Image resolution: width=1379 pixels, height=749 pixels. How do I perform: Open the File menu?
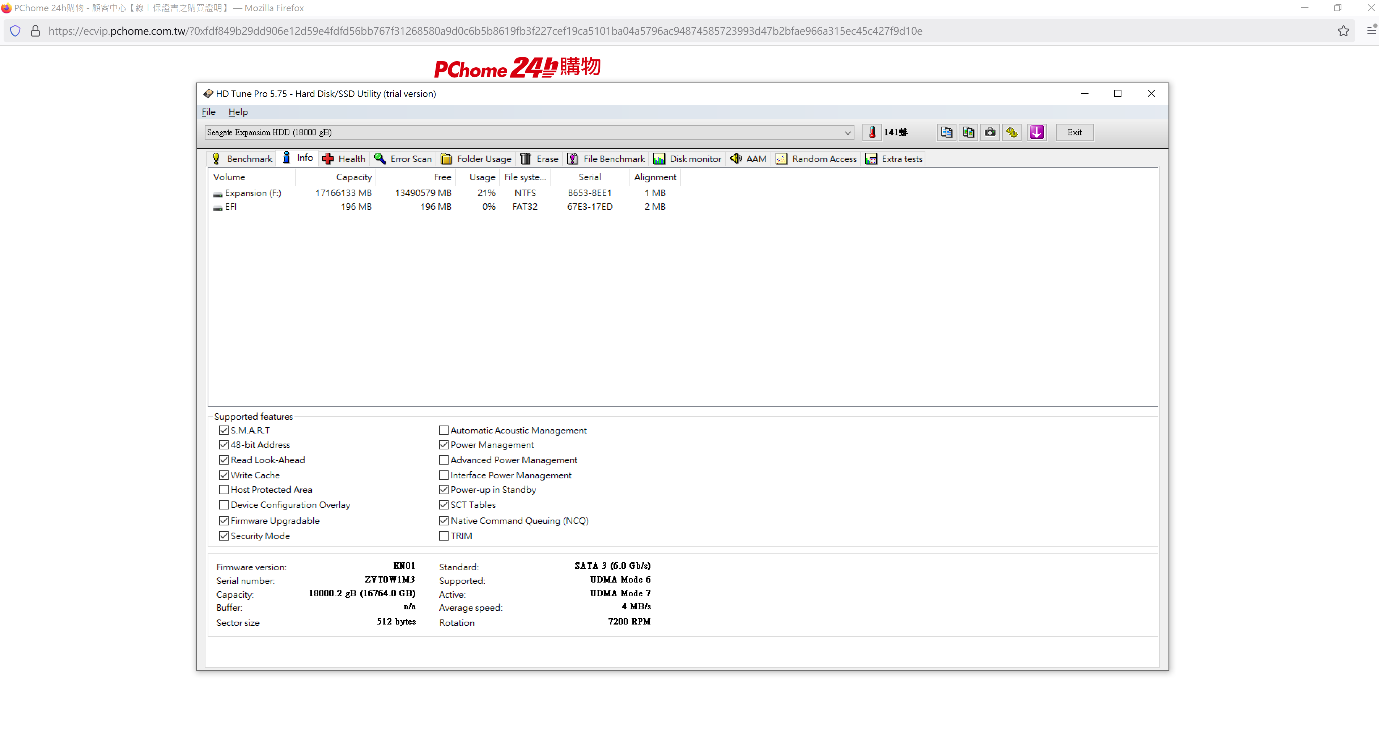208,112
